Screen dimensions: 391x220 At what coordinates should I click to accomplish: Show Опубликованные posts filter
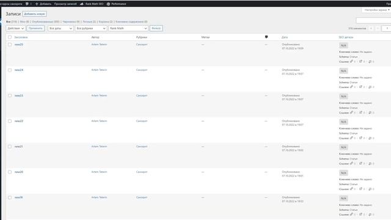[46, 22]
